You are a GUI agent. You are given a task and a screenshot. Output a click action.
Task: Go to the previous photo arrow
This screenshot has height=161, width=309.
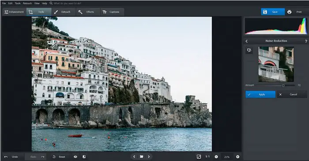(x=134, y=157)
